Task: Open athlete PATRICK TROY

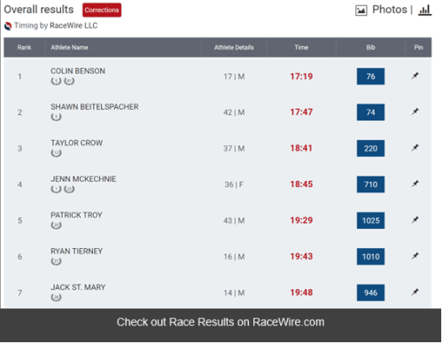Action: [76, 214]
